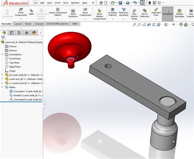Click the Undo arrow icon
Screen dimensions: 194x159
click(135, 3)
